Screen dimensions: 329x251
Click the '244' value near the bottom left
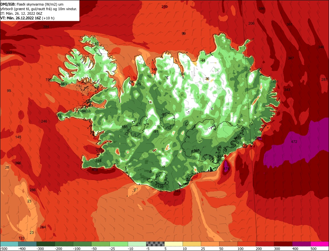(x=43, y=227)
